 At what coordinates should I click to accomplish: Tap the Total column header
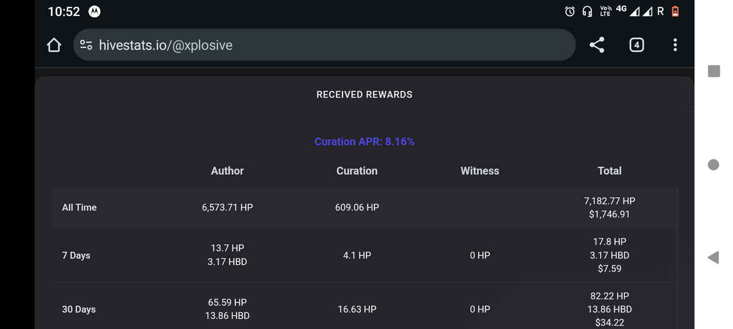coord(609,171)
